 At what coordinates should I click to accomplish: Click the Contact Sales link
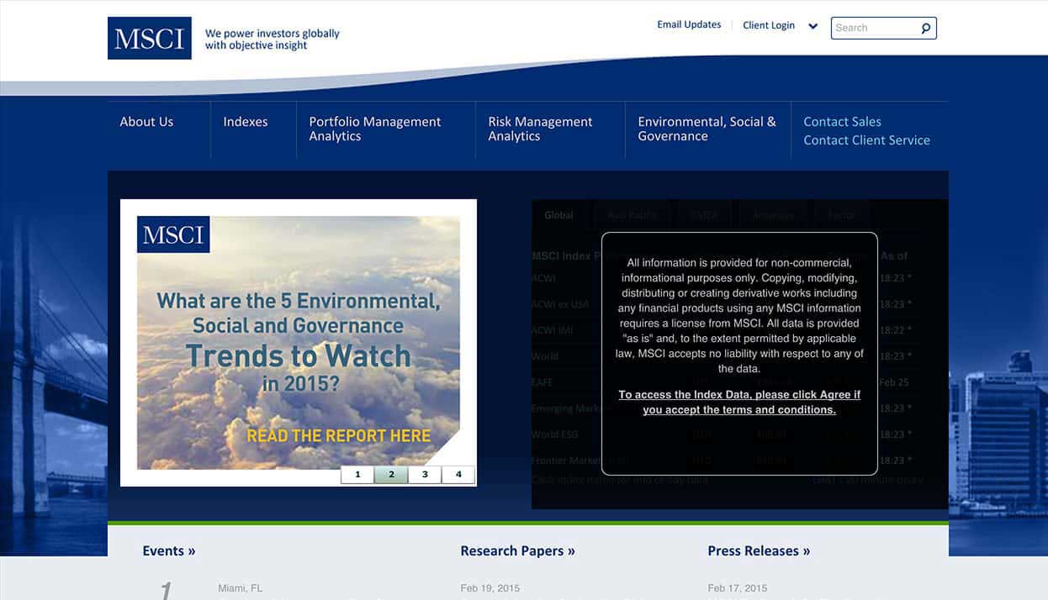point(841,121)
